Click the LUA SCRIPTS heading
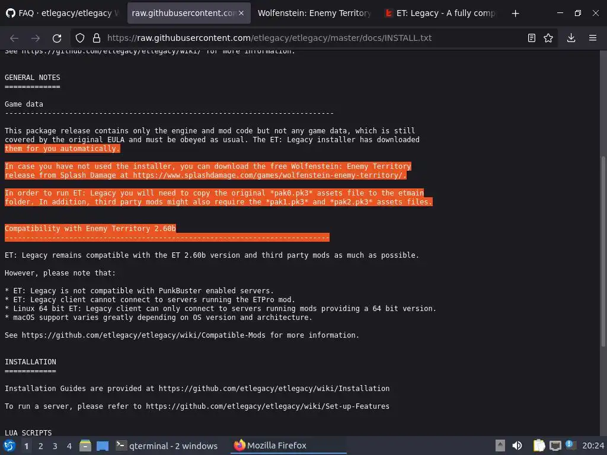Image resolution: width=607 pixels, height=455 pixels. coord(28,433)
